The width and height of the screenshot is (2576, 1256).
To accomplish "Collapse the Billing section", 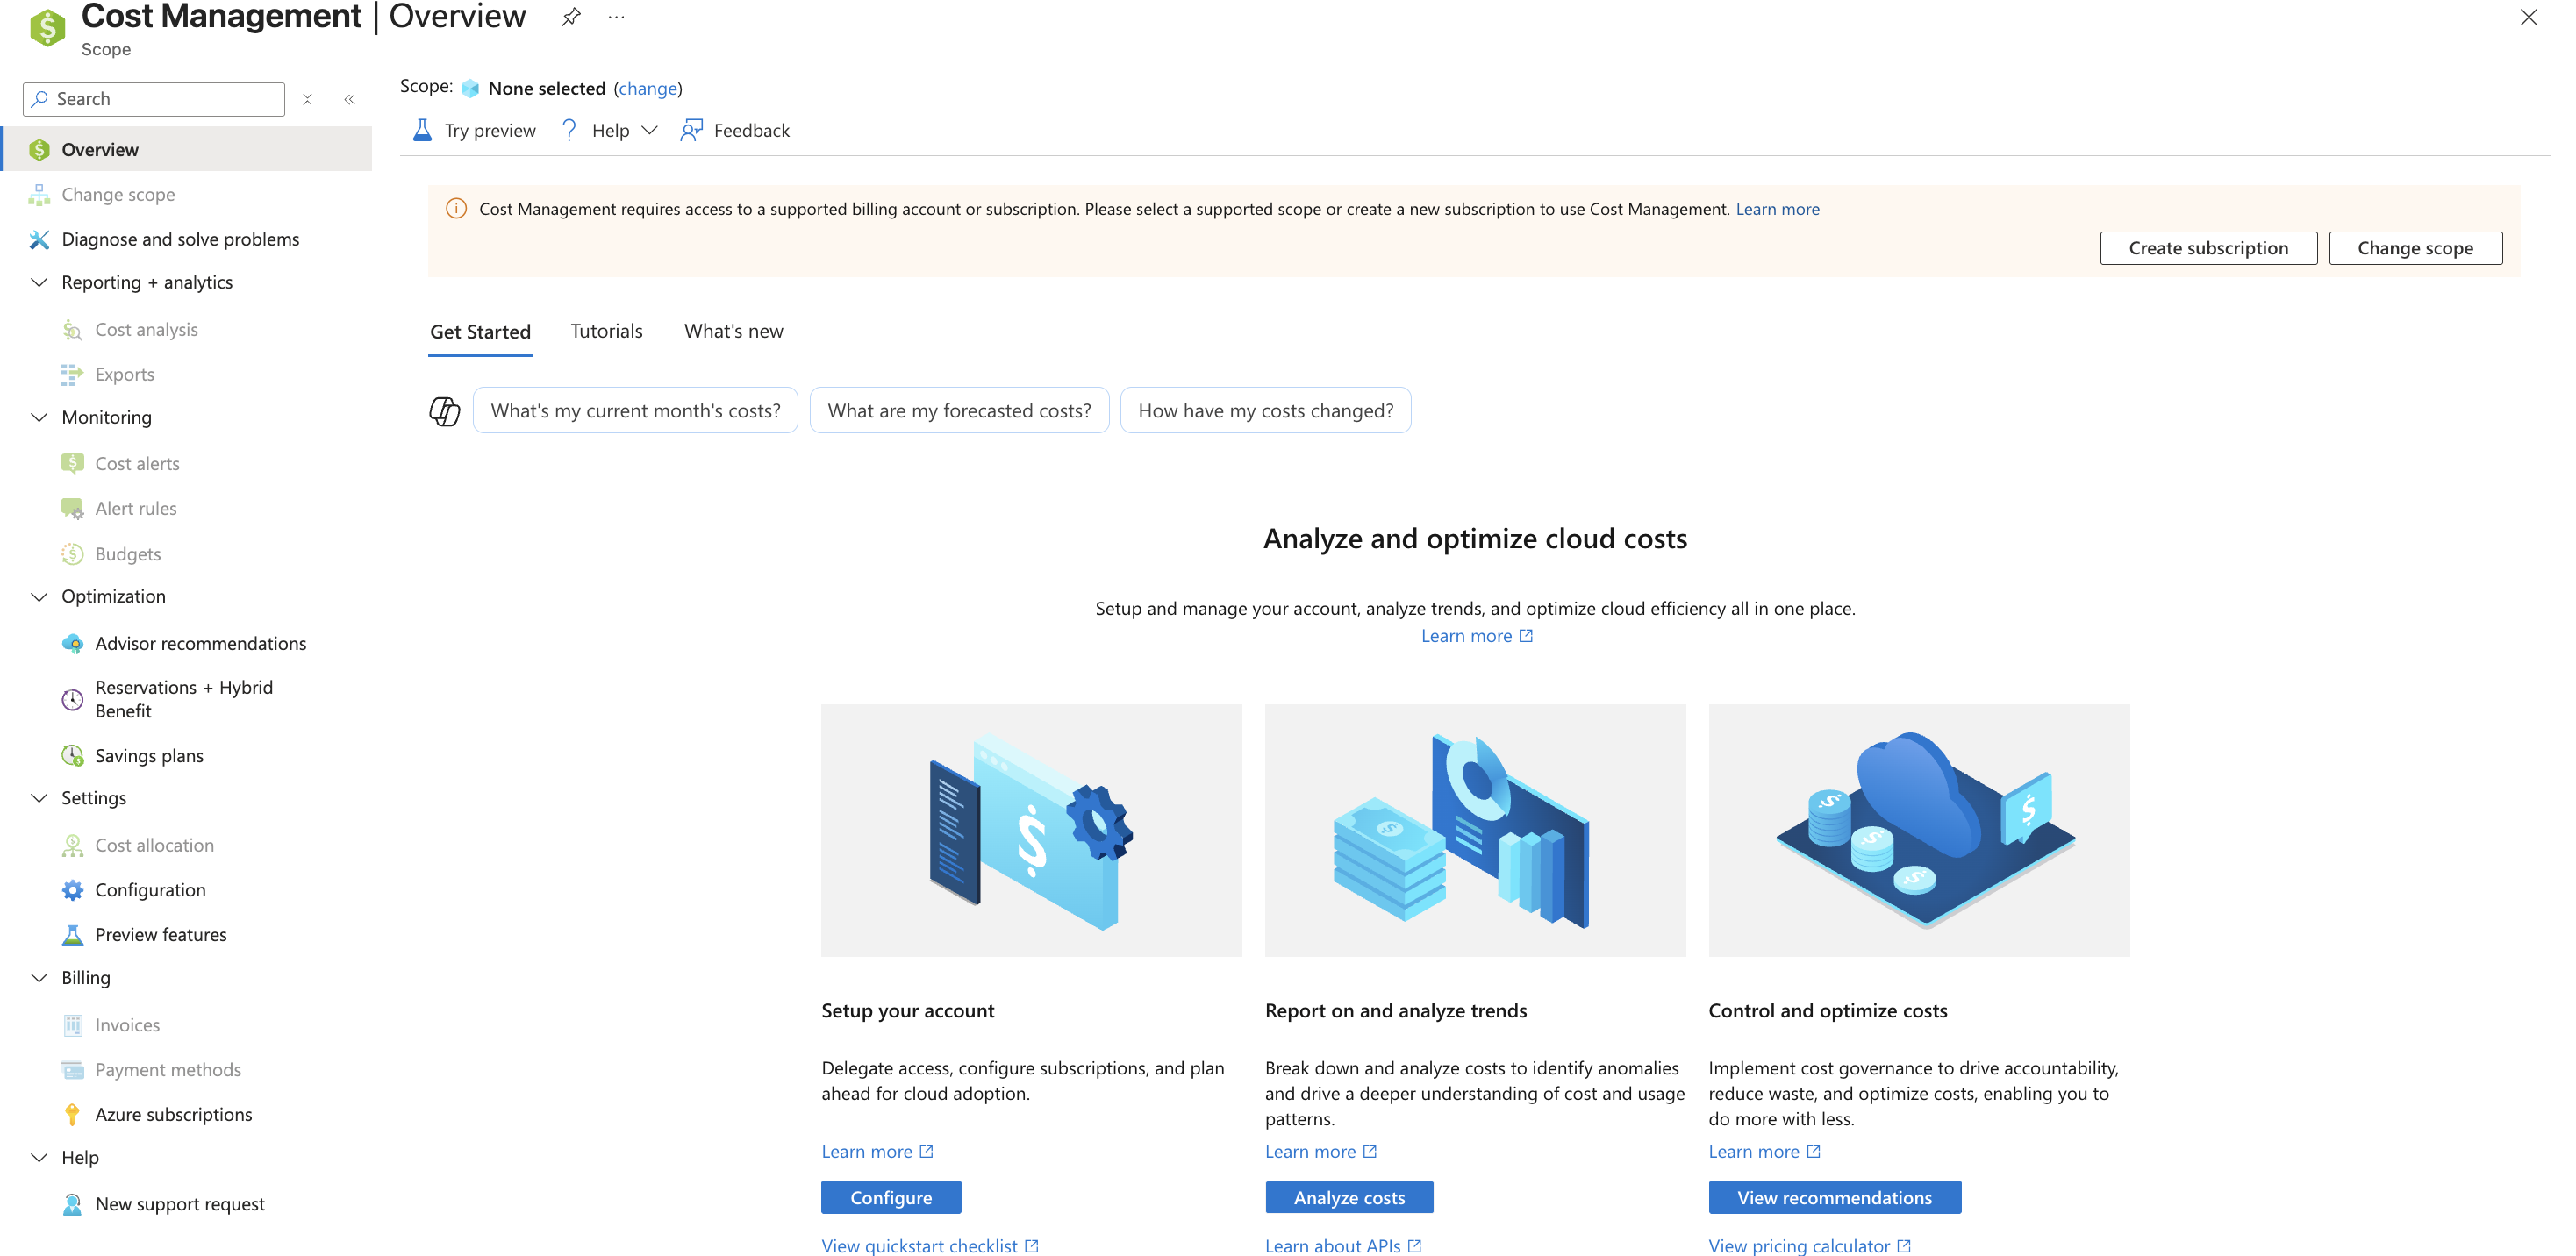I will [39, 977].
